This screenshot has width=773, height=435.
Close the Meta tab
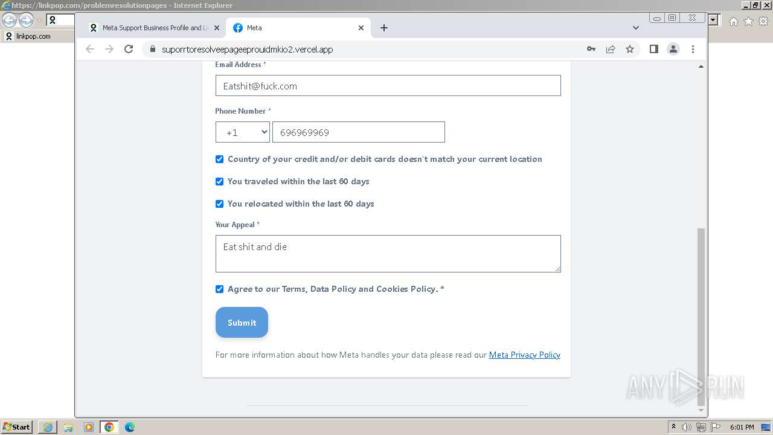pos(361,28)
